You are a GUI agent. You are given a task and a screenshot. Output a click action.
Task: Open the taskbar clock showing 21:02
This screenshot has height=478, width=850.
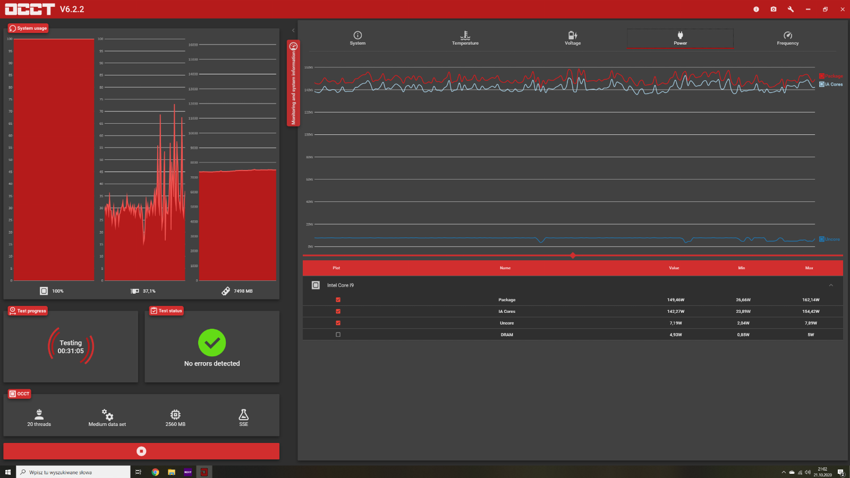pos(822,472)
